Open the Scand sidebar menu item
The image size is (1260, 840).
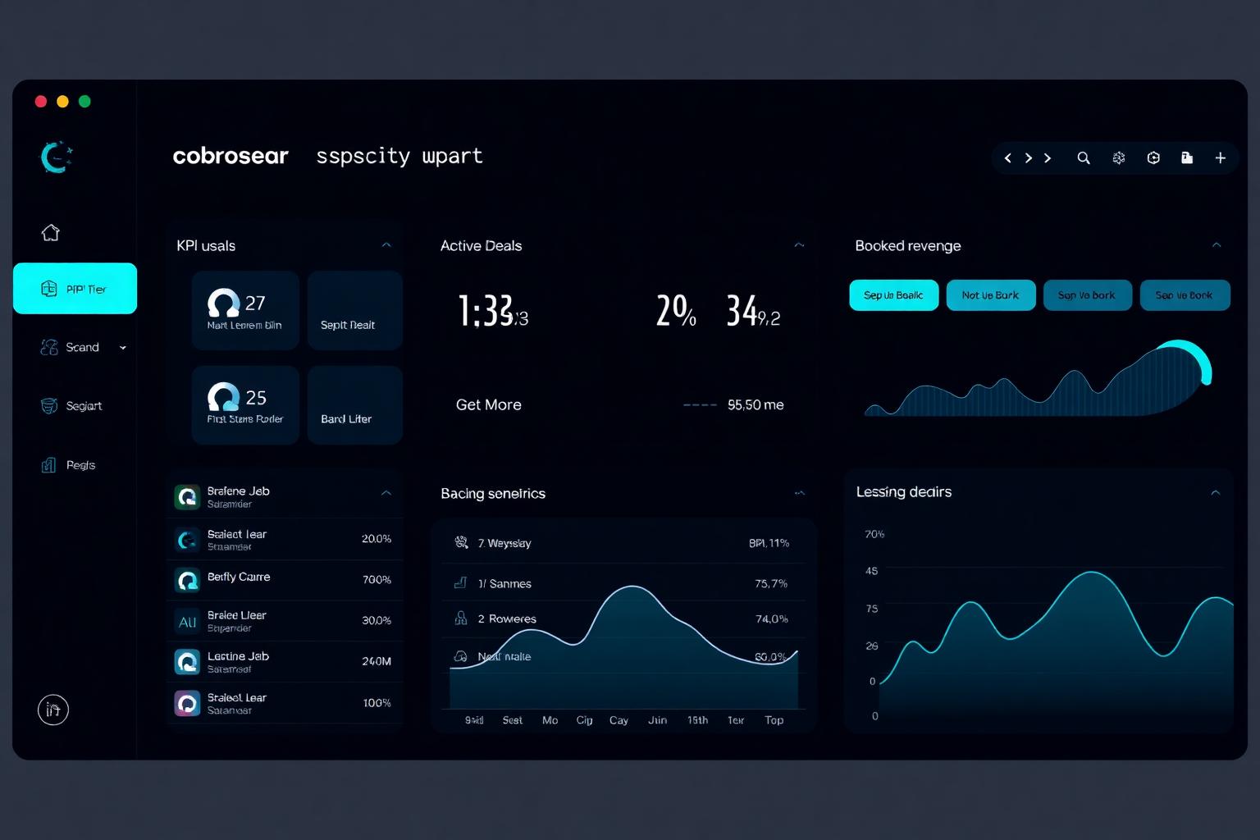coord(82,348)
